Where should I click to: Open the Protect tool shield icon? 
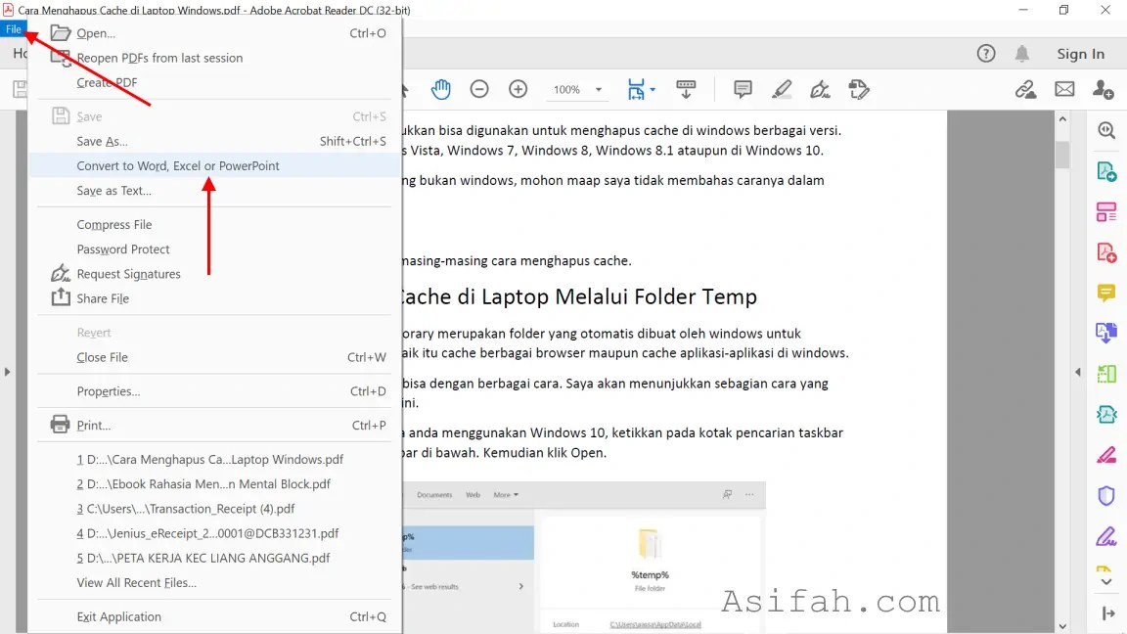[x=1106, y=496]
